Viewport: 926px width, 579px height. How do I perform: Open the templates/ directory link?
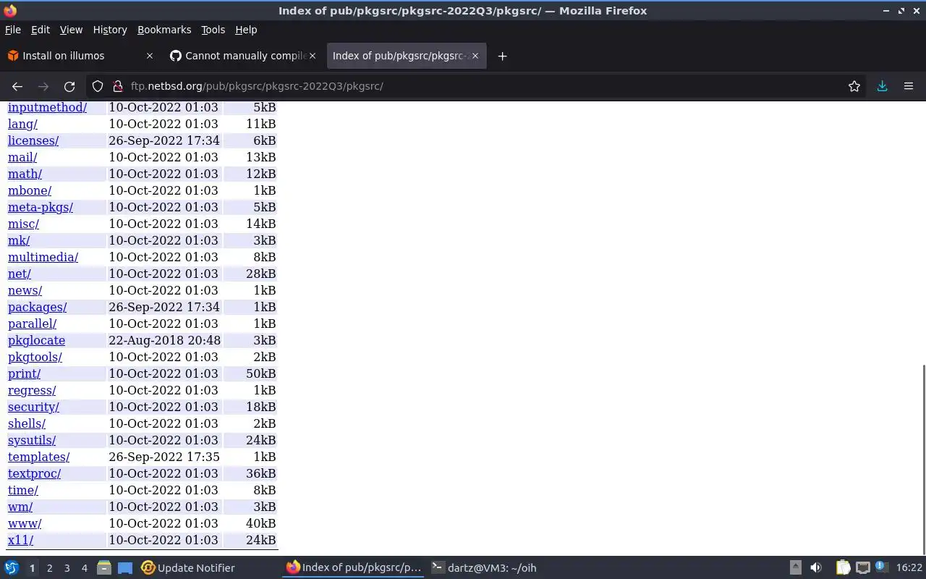point(38,457)
